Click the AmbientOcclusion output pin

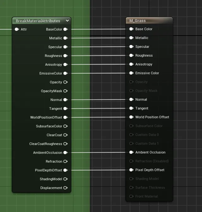pos(66,153)
